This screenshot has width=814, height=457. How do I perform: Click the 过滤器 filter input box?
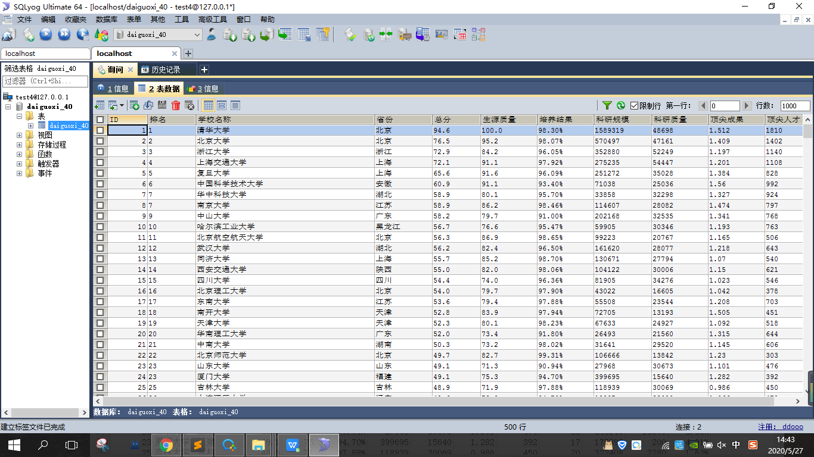[x=45, y=81]
